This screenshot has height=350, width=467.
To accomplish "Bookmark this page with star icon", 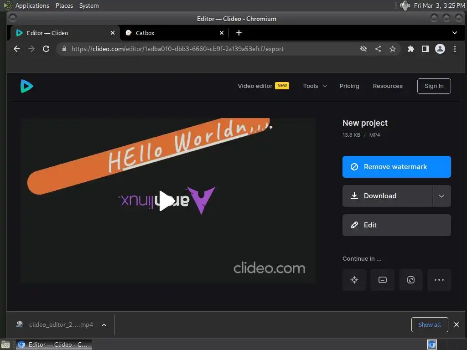I will [x=393, y=49].
